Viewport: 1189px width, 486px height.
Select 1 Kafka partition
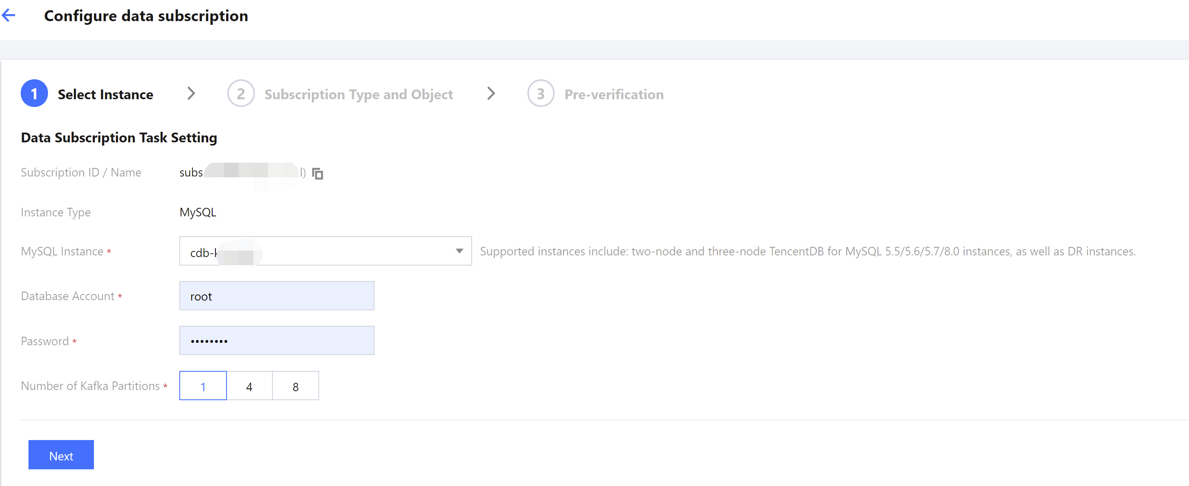coord(203,386)
